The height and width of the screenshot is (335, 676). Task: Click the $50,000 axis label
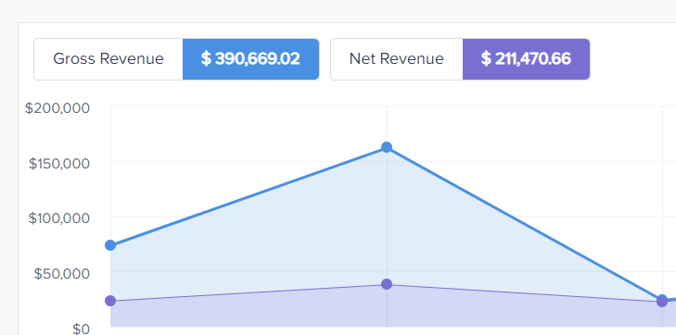[x=62, y=274]
